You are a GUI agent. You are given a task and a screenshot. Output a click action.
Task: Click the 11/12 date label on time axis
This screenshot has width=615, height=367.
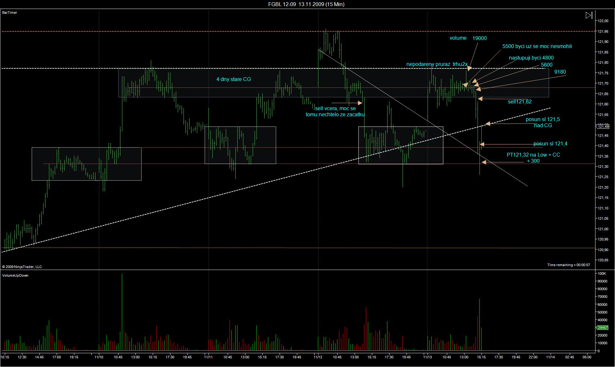318,357
